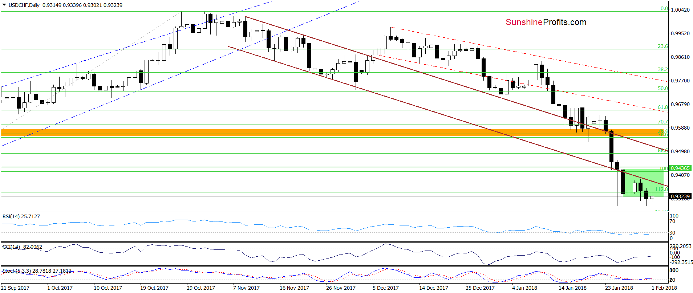Click the 1.00420 price axis label
693x293 pixels.
click(680, 10)
